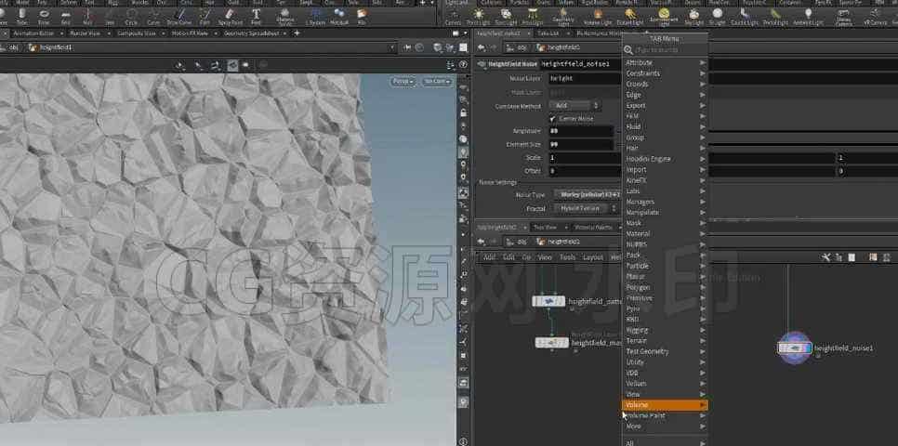
Task: Open the KineFX category in TAB Menu
Action: pyautogui.click(x=665, y=180)
